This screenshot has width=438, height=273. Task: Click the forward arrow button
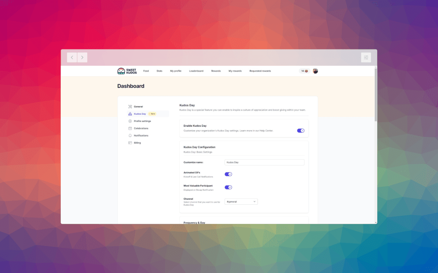click(82, 57)
